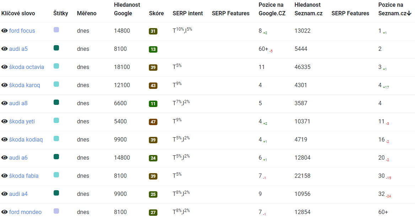This screenshot has width=415, height=219.
Task: Toggle eye icon for škoda fabia
Action: tap(4, 176)
